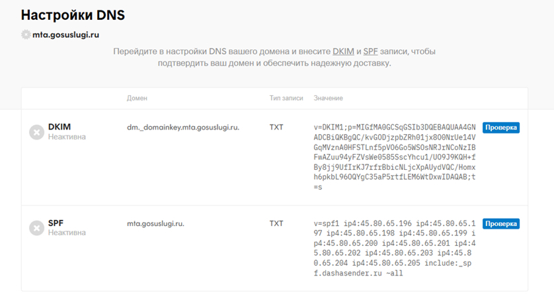The image size is (554, 300).
Task: Click the bold SPF row label
Action: click(56, 223)
